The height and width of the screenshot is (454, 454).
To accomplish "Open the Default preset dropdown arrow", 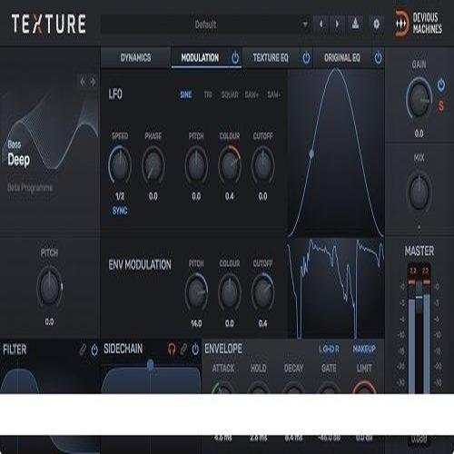I will coord(305,24).
